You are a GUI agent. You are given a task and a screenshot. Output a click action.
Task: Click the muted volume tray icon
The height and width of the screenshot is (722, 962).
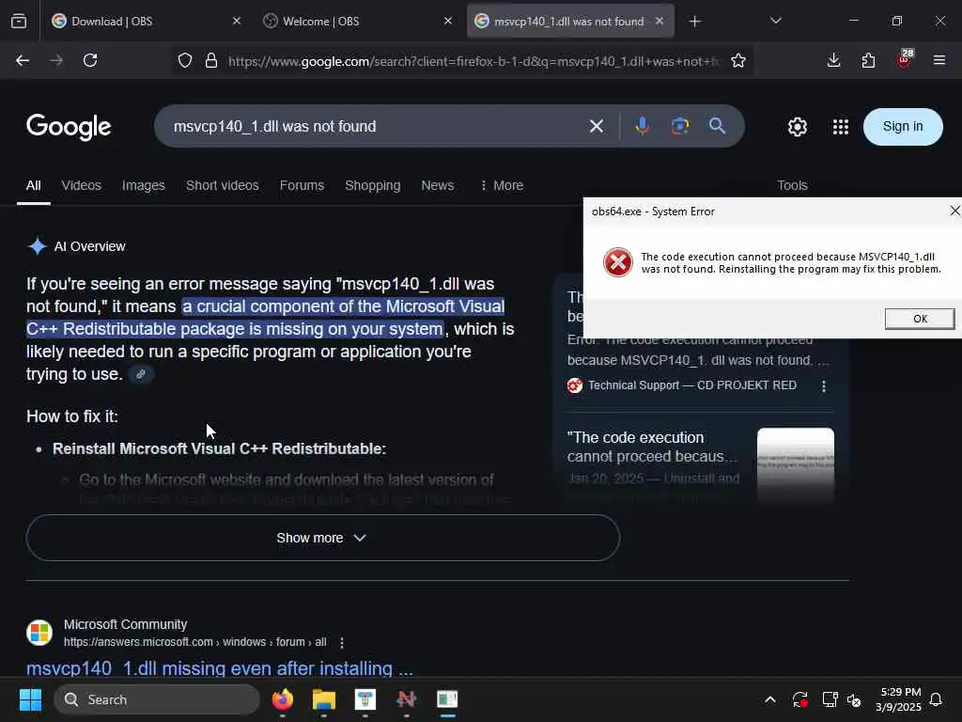(x=853, y=699)
